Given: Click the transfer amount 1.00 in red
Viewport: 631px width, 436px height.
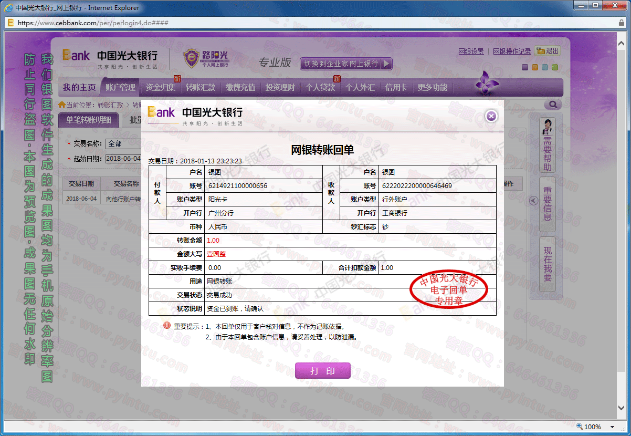Looking at the screenshot, I should [213, 241].
